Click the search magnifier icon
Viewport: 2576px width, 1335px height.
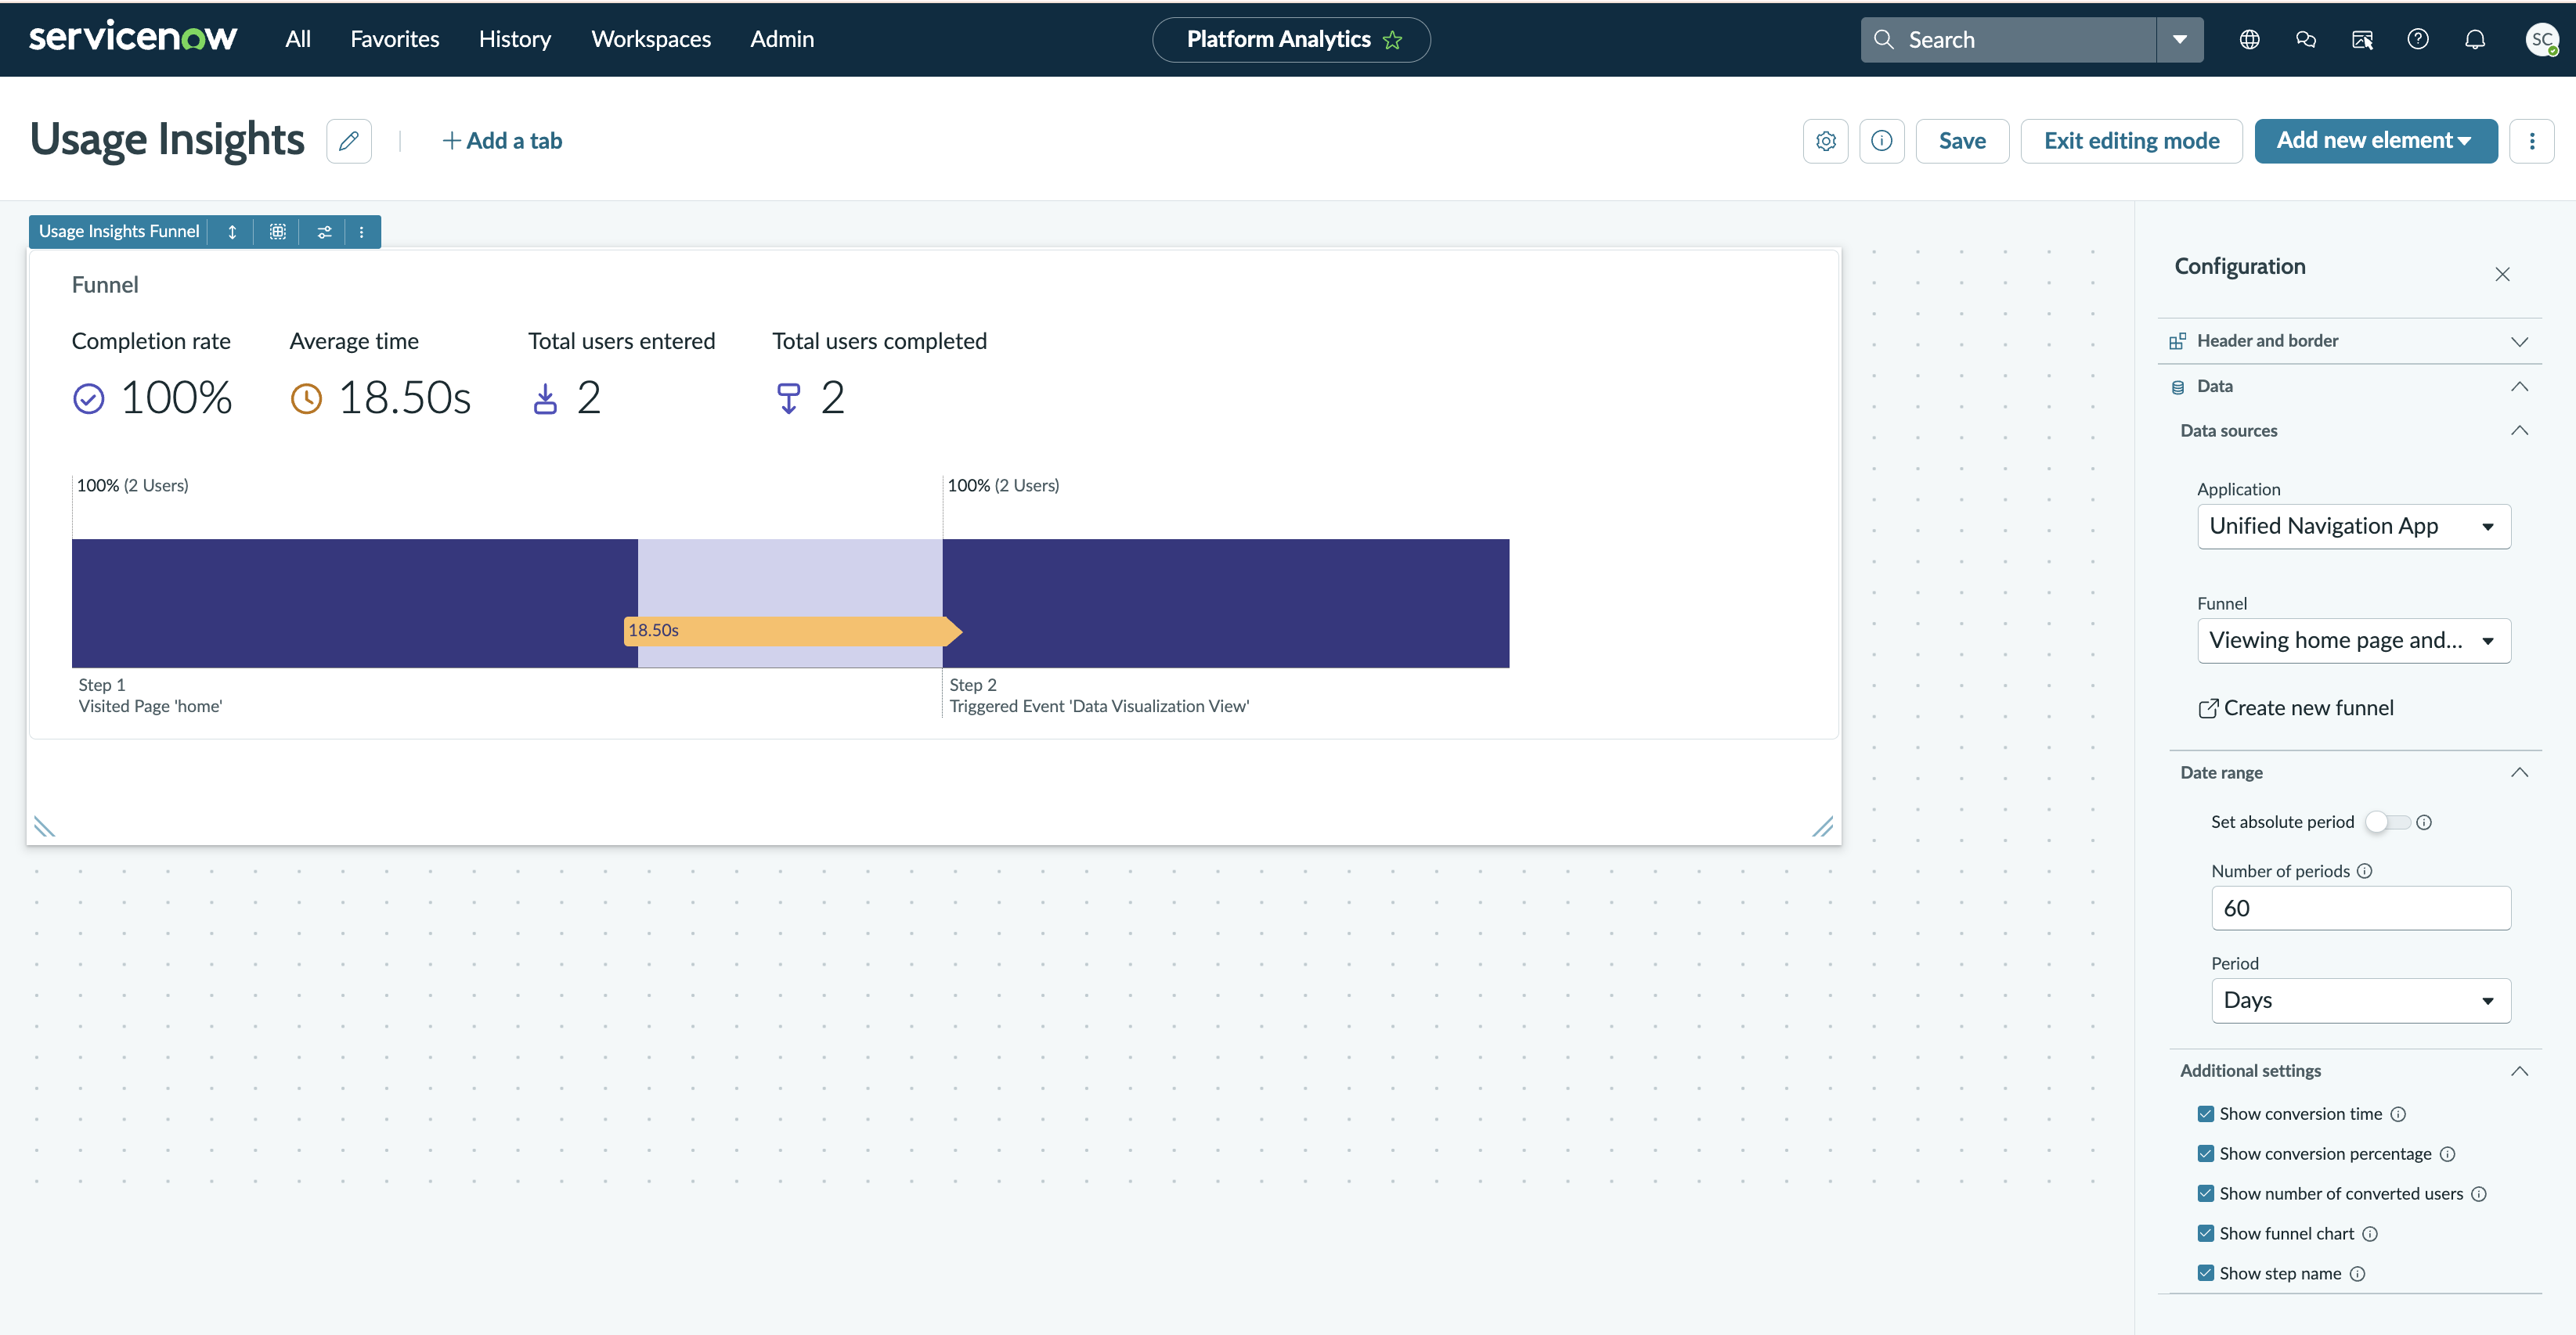click(1884, 39)
